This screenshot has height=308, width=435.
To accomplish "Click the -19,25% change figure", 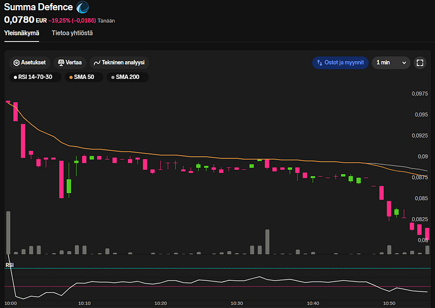I will [59, 21].
